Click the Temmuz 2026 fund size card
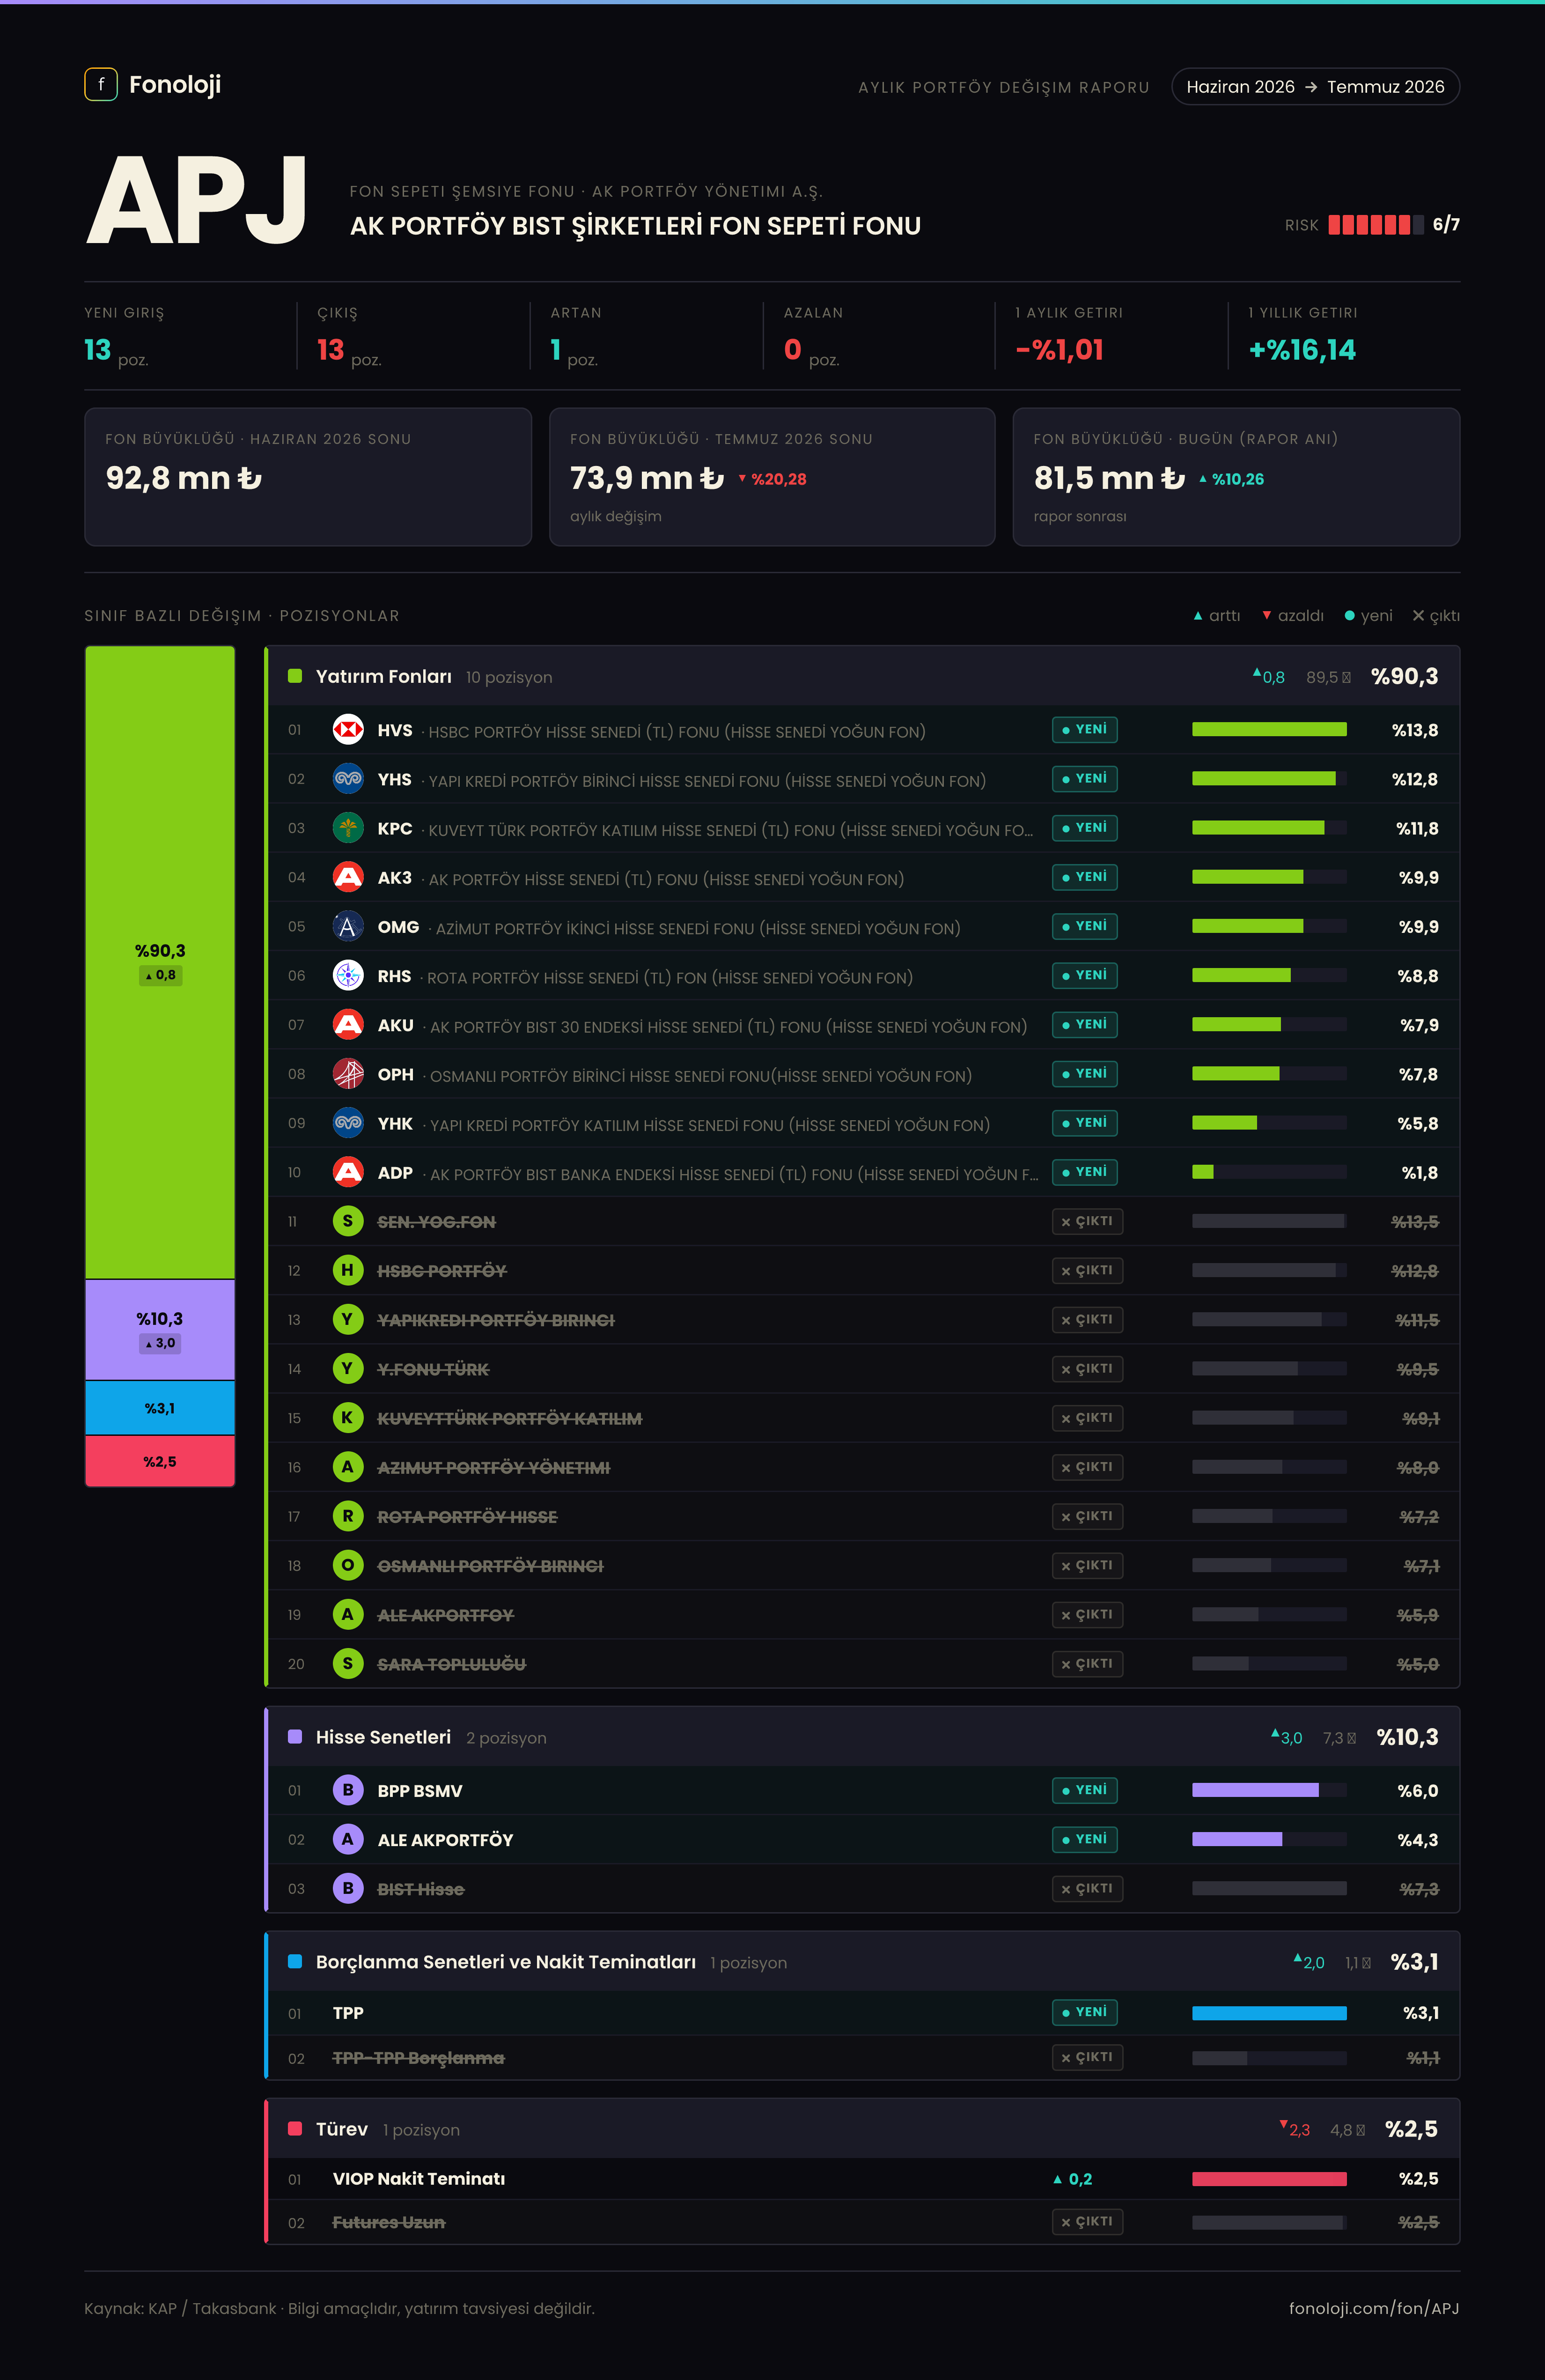This screenshot has height=2380, width=1545. click(772, 477)
